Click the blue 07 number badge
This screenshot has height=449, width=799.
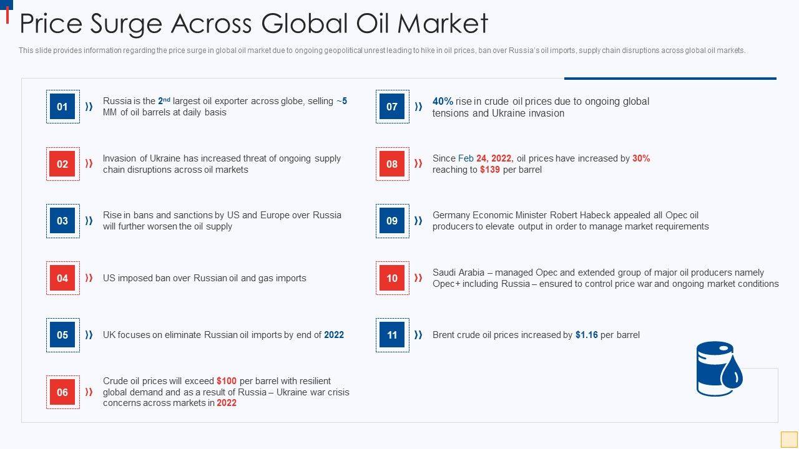click(x=392, y=107)
